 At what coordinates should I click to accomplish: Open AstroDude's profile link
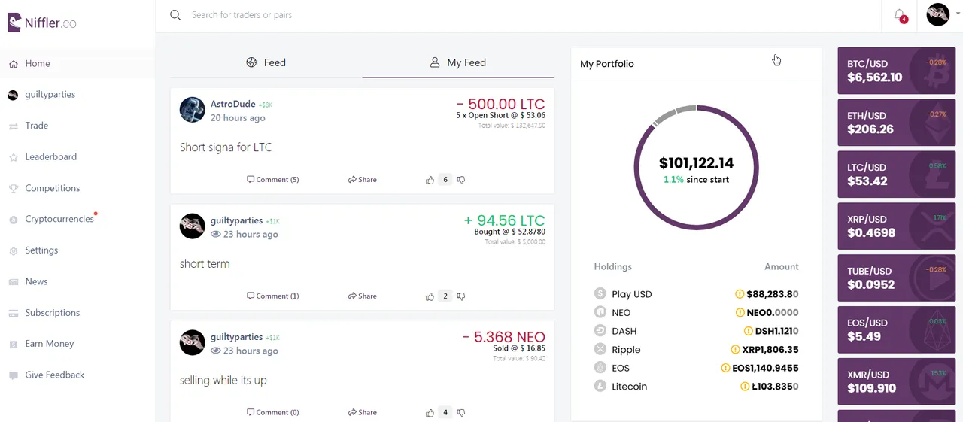pos(232,104)
